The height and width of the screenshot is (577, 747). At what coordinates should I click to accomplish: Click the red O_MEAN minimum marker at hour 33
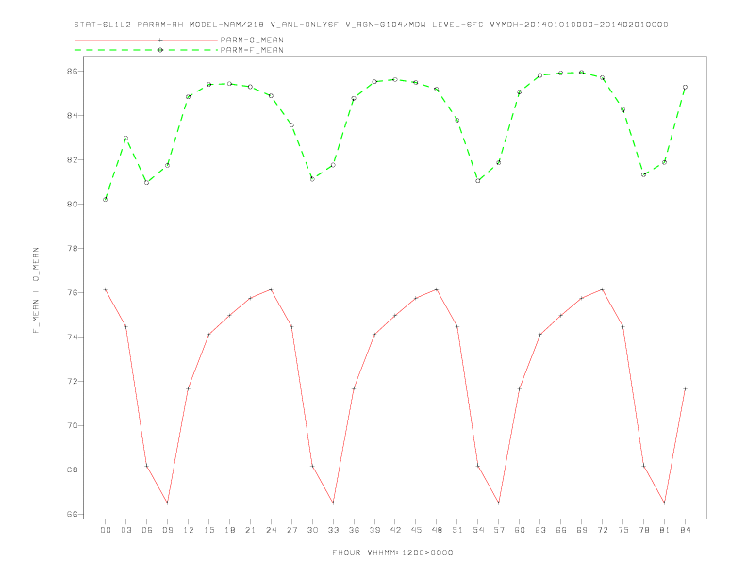coord(333,503)
